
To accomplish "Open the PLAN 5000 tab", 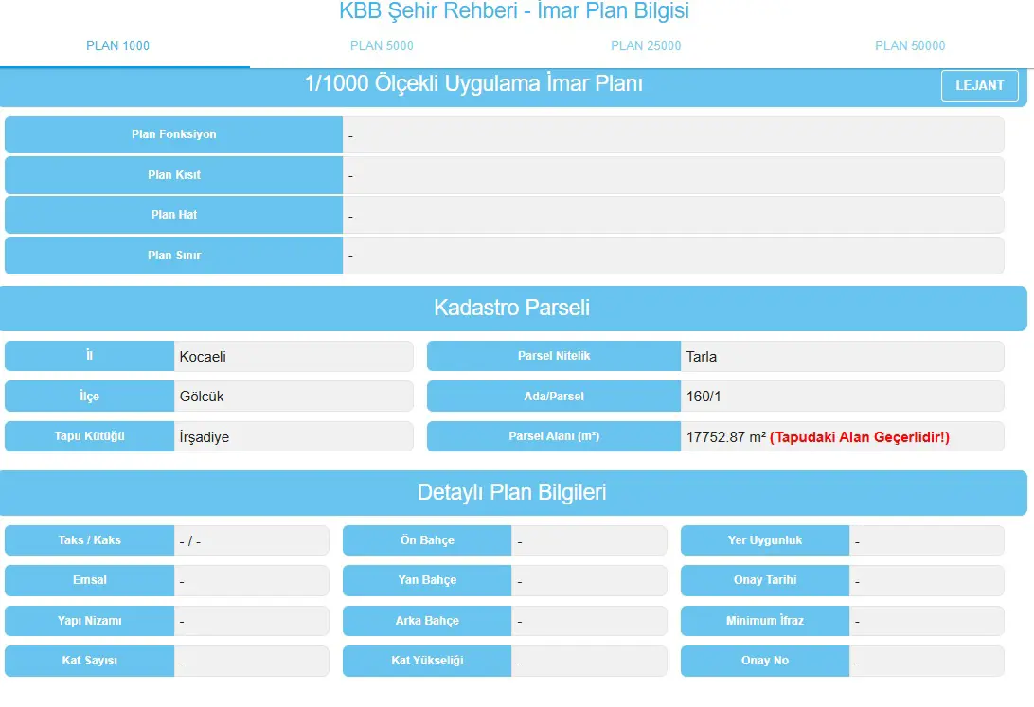I will [x=382, y=45].
